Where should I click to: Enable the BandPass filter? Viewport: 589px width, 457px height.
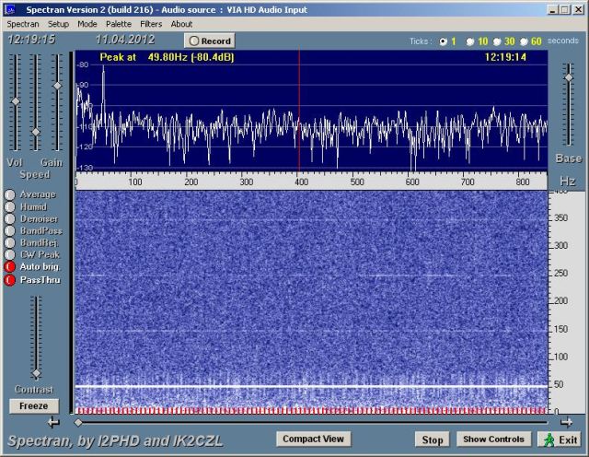click(x=10, y=231)
